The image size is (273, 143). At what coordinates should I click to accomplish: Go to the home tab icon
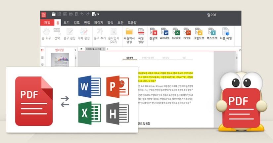pos(81,49)
